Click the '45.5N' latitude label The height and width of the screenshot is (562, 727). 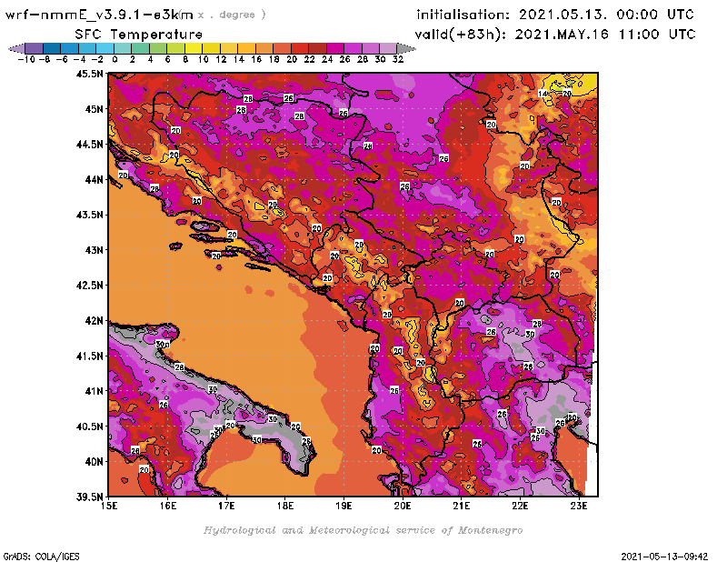[89, 74]
